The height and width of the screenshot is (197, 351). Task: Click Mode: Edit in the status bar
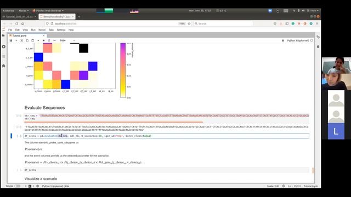click(x=273, y=186)
